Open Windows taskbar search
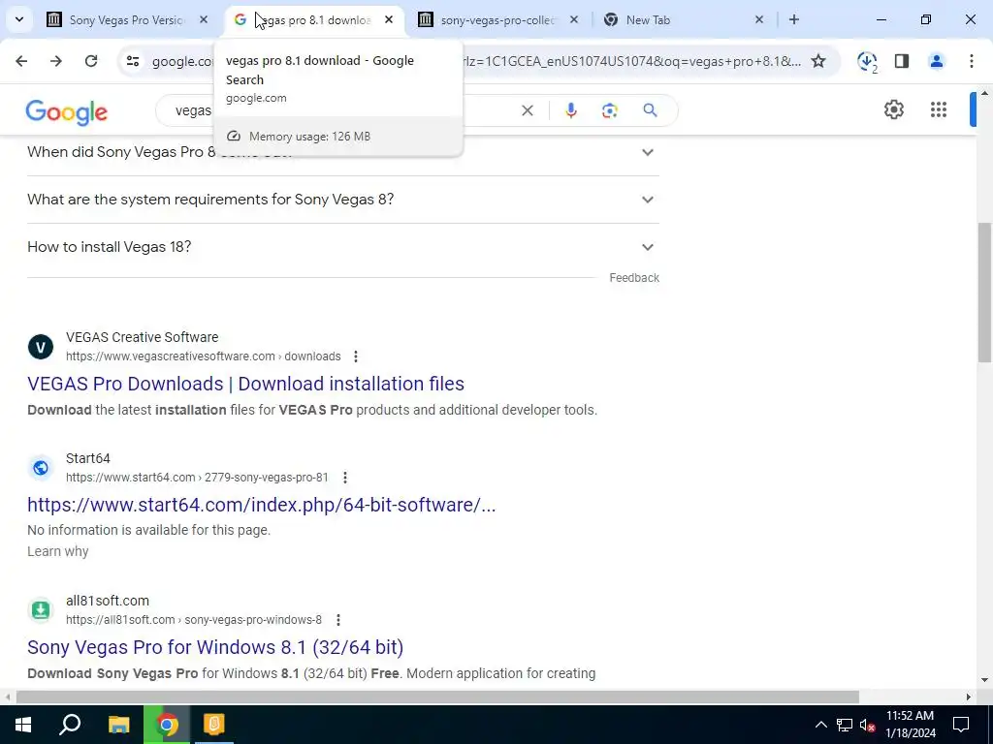 [70, 725]
